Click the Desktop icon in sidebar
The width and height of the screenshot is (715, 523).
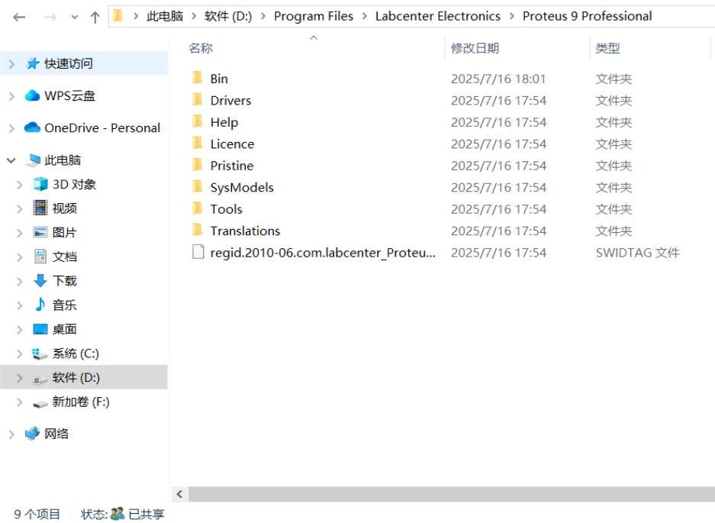pyautogui.click(x=40, y=329)
